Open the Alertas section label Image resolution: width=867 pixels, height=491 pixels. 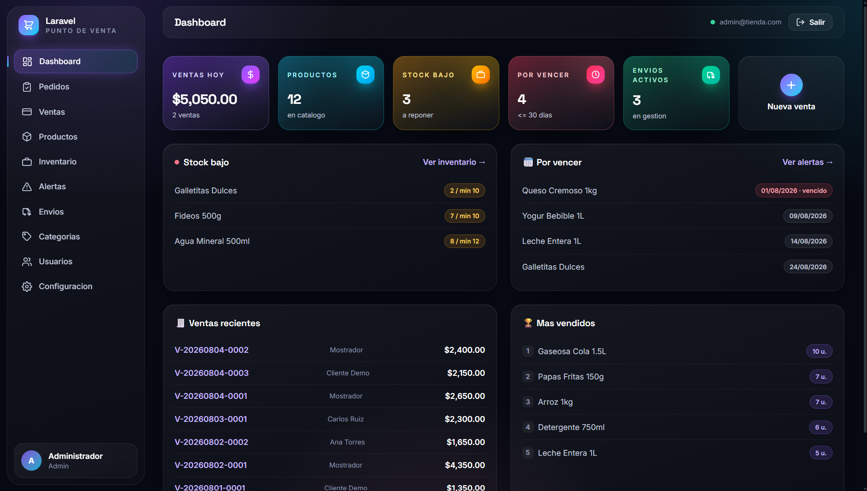52,187
